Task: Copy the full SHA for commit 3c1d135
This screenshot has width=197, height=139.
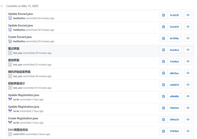Action: pyautogui.click(x=164, y=15)
